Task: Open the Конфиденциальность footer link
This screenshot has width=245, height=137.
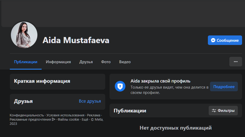Action: pos(27,115)
